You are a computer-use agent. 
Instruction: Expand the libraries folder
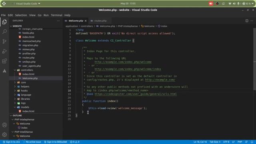15,99
